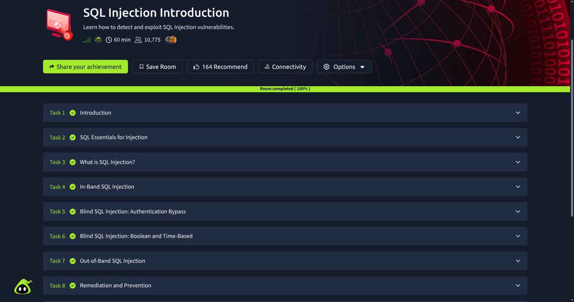Click the Connectivity button label

[289, 67]
